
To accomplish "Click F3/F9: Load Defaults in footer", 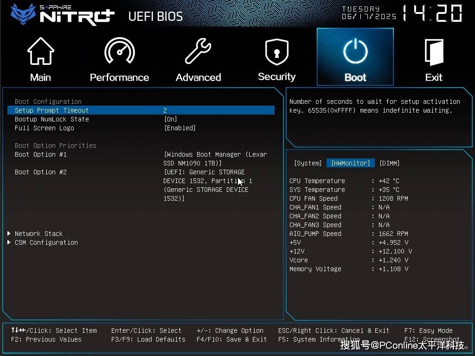I will coord(148,339).
